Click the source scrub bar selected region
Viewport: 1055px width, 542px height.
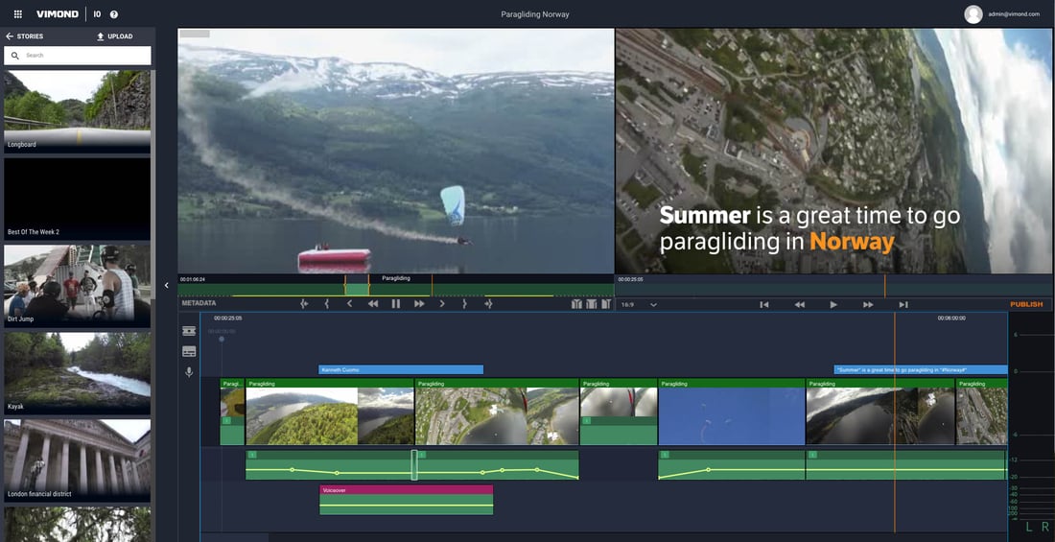pos(358,289)
